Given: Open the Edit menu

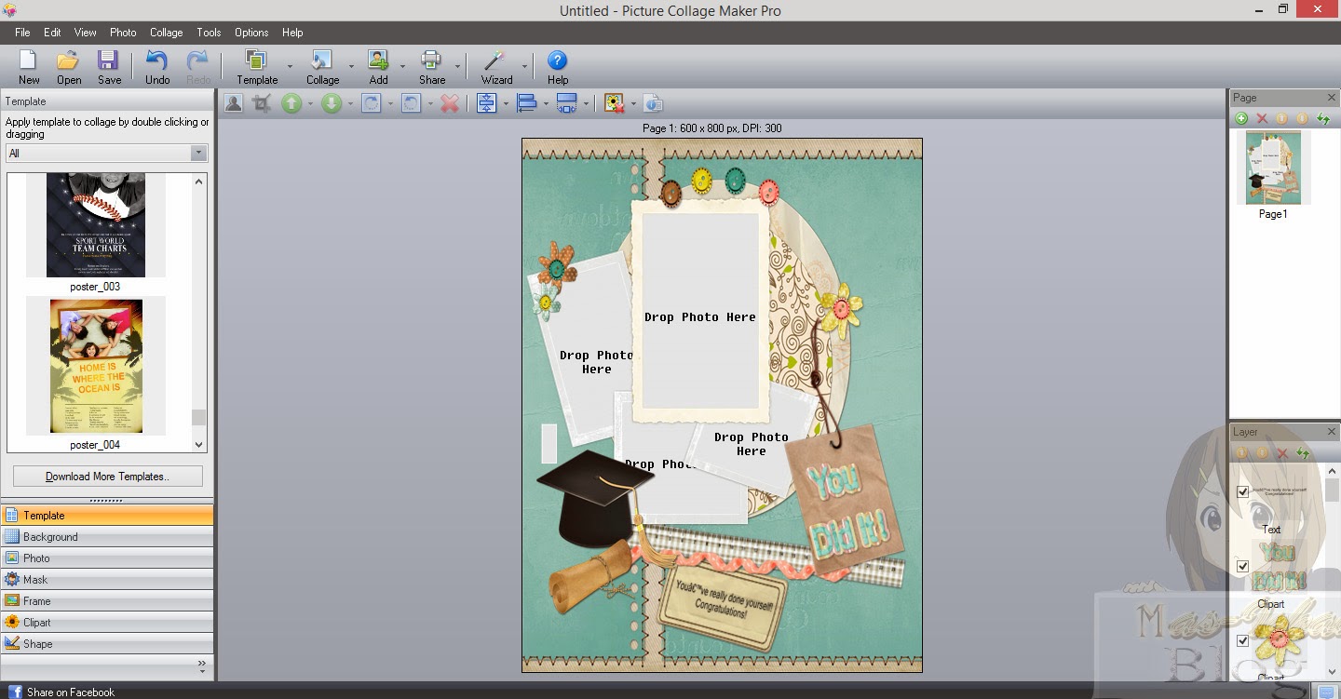Looking at the screenshot, I should pos(52,33).
